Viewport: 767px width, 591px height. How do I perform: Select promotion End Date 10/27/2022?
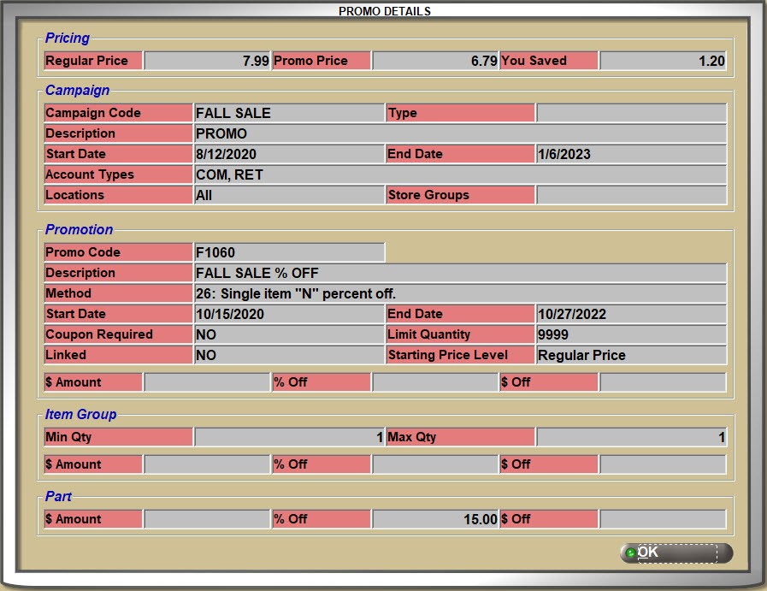tap(631, 314)
